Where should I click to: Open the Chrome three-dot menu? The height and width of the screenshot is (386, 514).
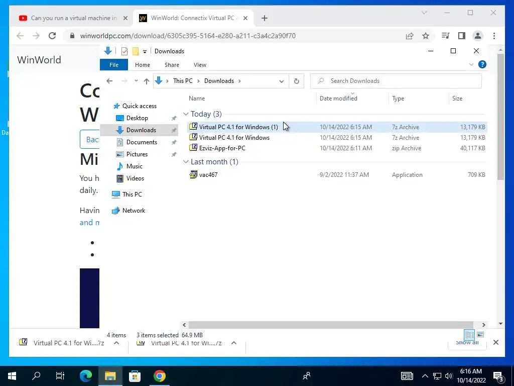(494, 36)
